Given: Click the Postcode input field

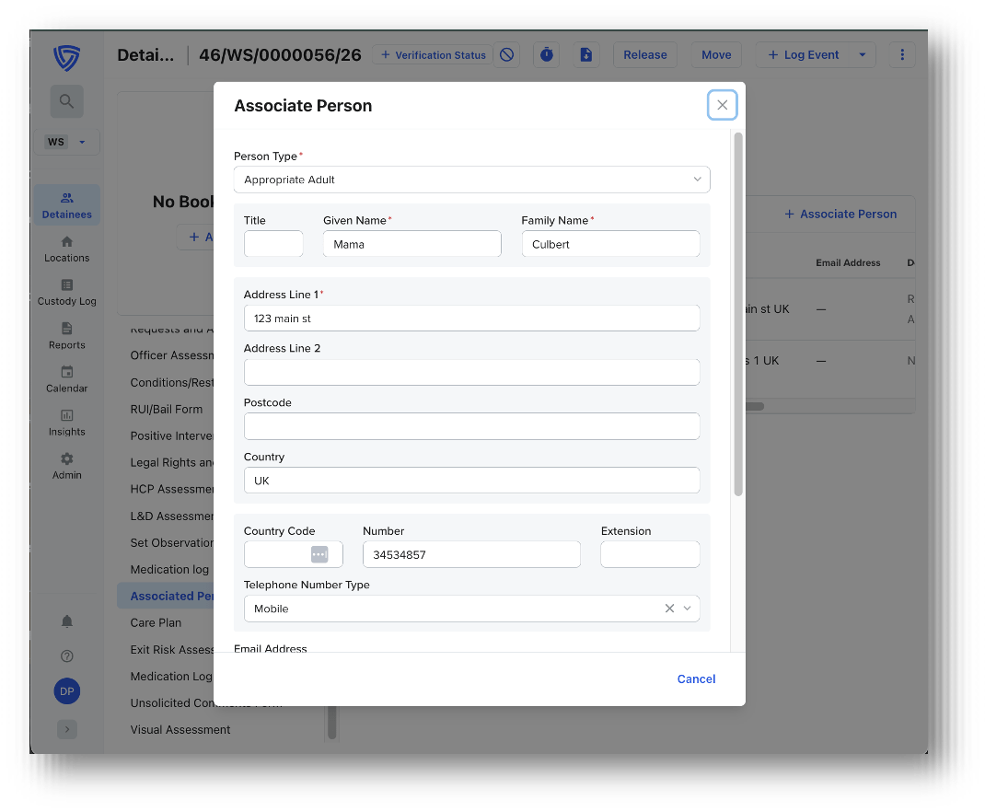Looking at the screenshot, I should click(x=471, y=426).
